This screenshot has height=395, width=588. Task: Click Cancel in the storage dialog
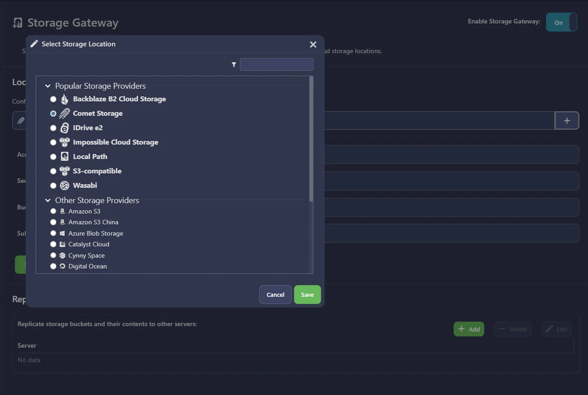click(276, 295)
